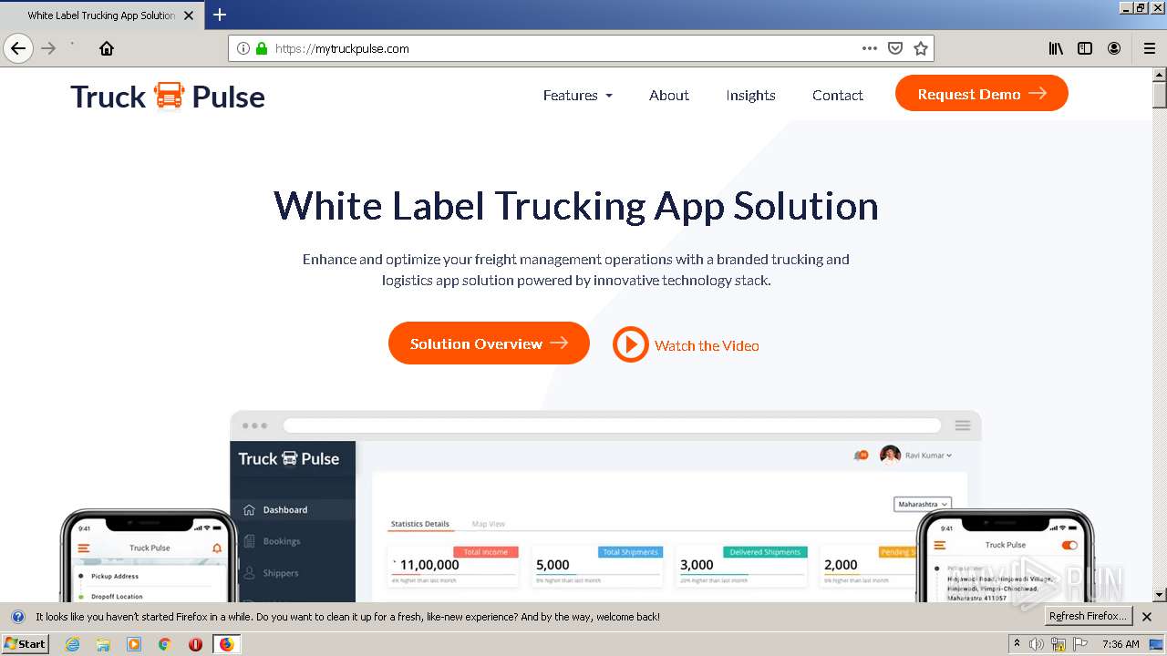Open Opera from the taskbar
The height and width of the screenshot is (656, 1167).
[x=195, y=644]
